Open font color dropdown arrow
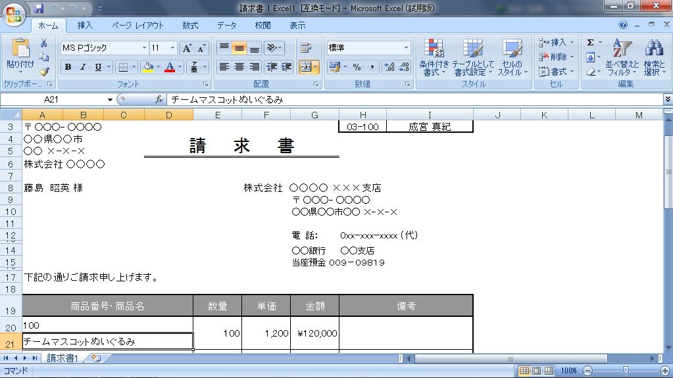 click(x=180, y=67)
